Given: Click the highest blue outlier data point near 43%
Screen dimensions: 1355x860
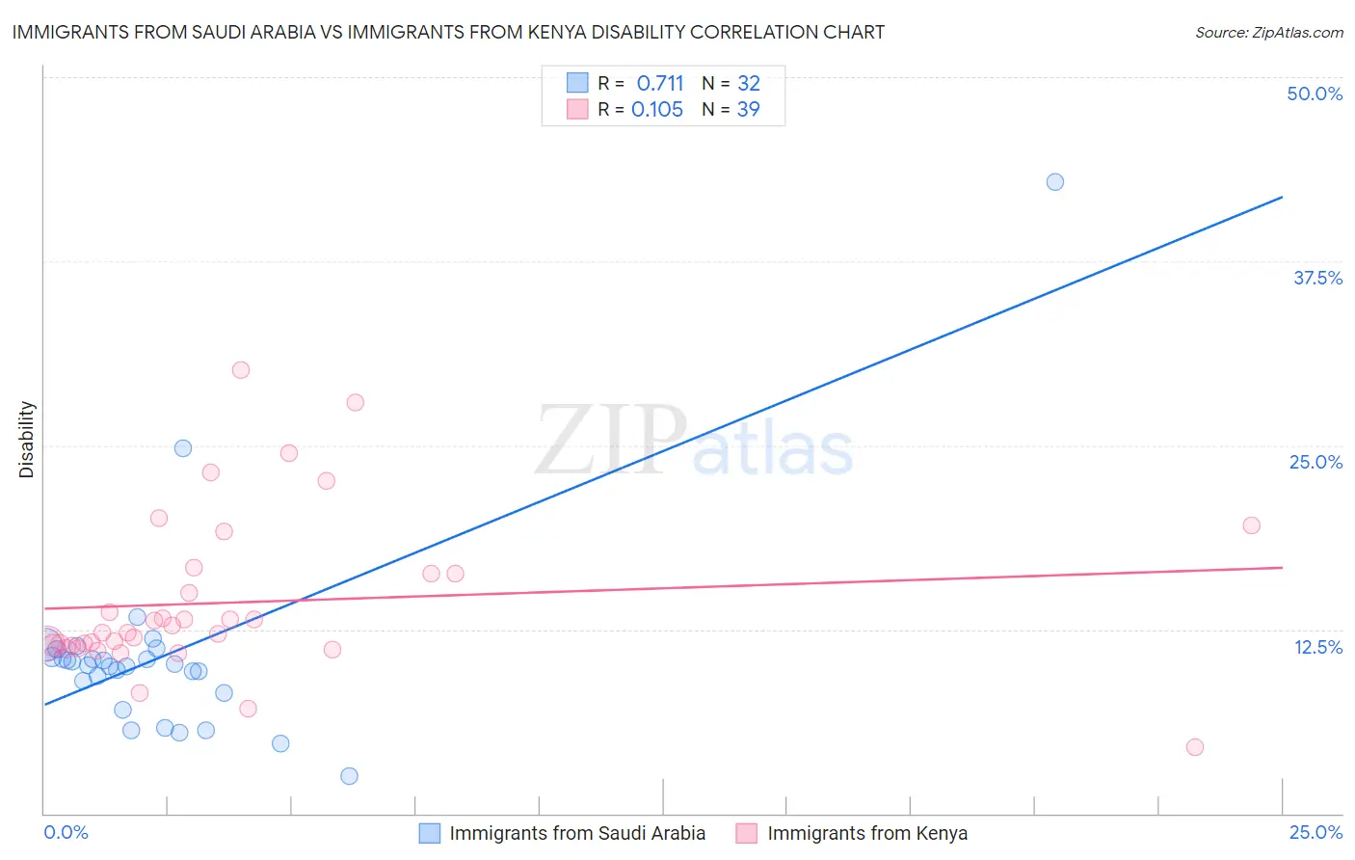Looking at the screenshot, I should click(1055, 182).
